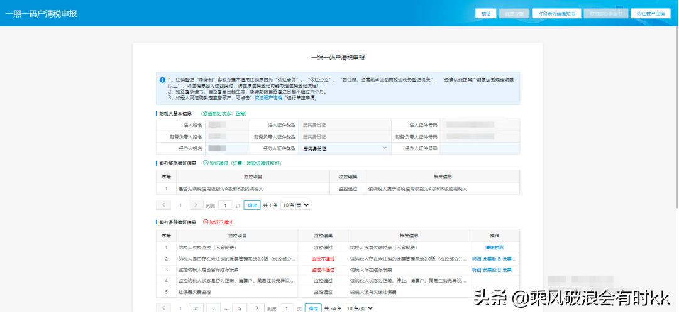Click 操作 column header
This screenshot has width=679, height=316.
(495, 236)
